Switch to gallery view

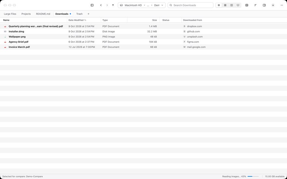click(x=238, y=5)
